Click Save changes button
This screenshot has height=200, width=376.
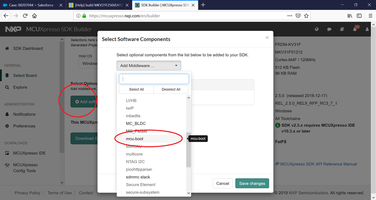point(252,183)
